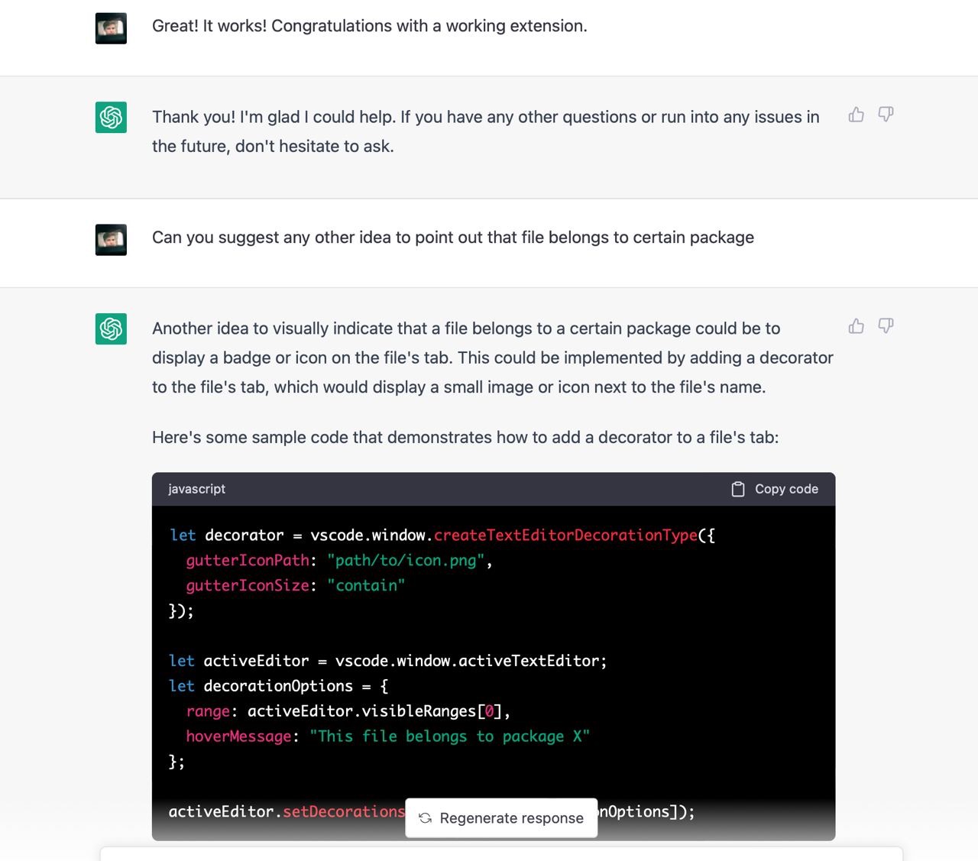Click thumbs up on the "Thank you" reply
Screen dimensions: 978x861
[857, 115]
